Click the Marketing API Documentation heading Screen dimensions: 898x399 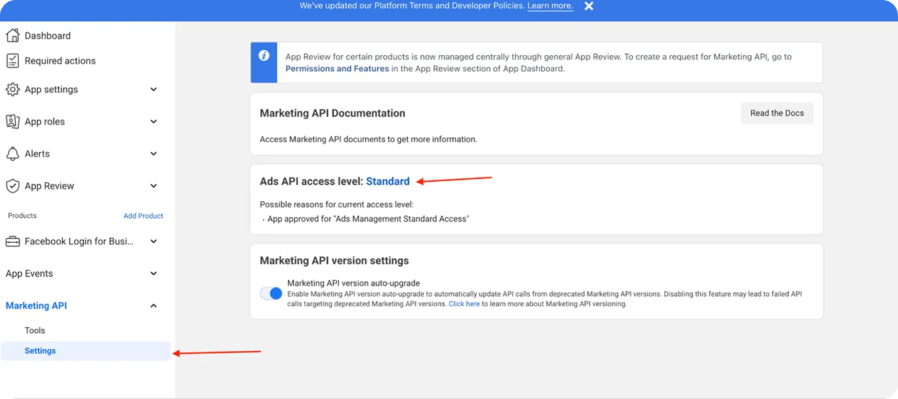[332, 114]
